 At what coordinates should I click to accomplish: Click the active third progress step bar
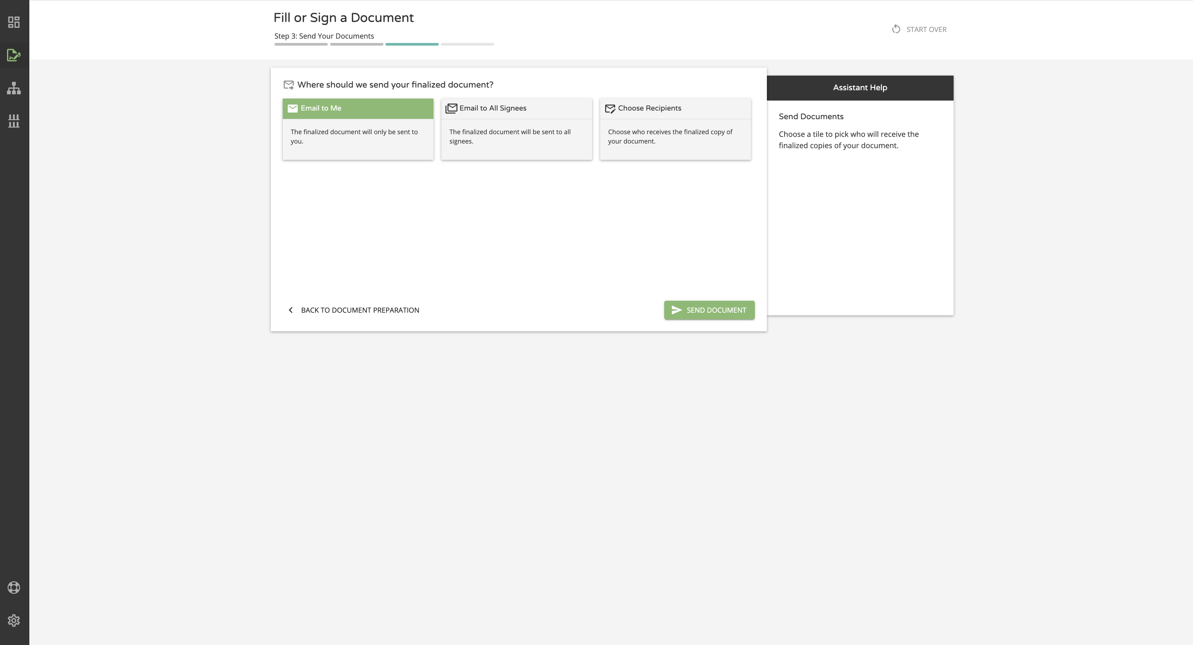click(x=412, y=44)
